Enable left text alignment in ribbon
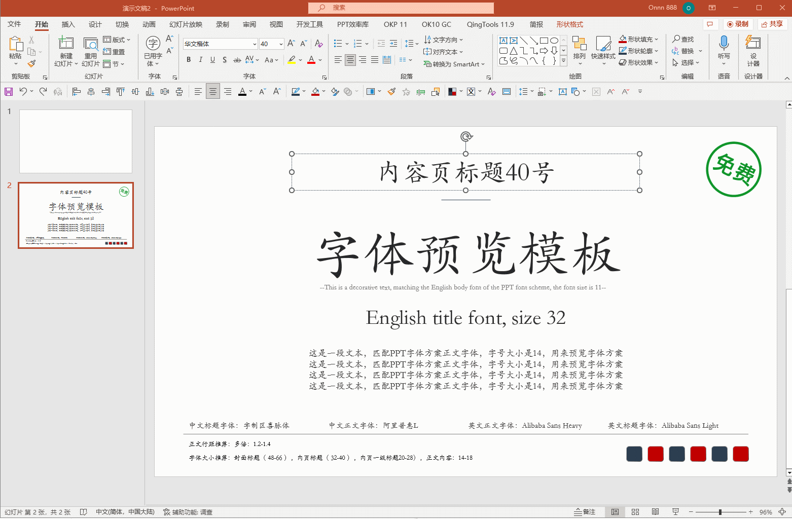 point(338,60)
